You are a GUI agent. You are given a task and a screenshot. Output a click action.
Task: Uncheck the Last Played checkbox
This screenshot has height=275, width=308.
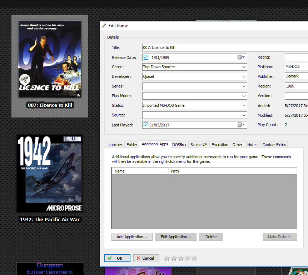(146, 125)
